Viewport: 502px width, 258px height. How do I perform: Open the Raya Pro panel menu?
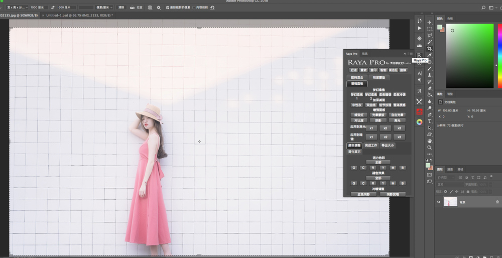tap(411, 53)
